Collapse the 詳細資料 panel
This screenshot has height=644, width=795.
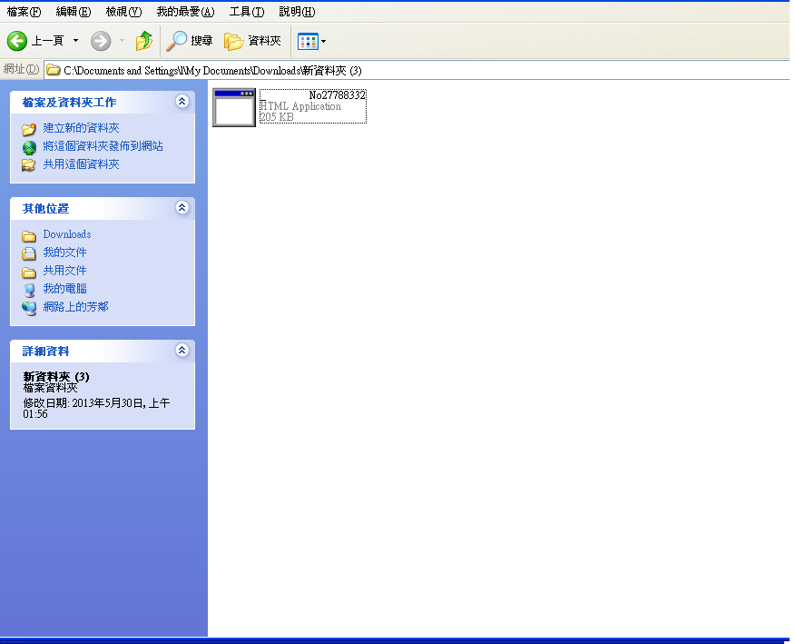pos(182,351)
